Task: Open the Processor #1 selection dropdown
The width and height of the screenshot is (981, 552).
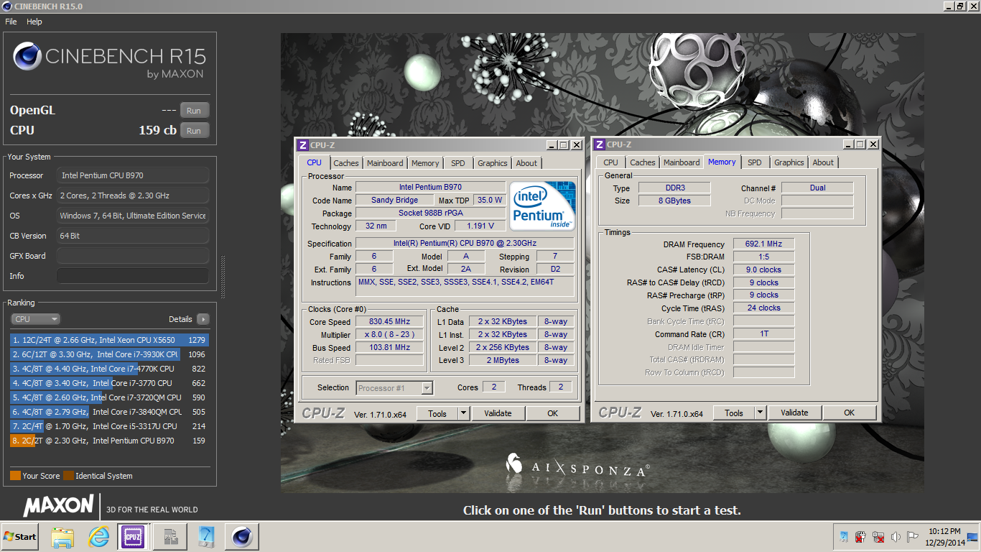Action: pos(394,388)
